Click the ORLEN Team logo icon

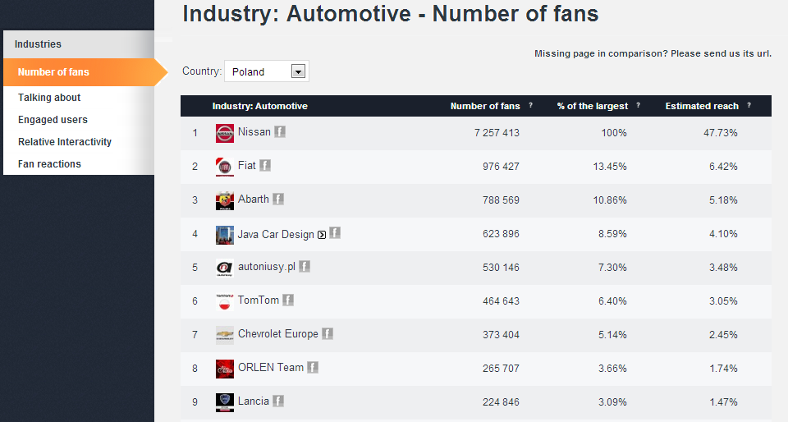[224, 369]
